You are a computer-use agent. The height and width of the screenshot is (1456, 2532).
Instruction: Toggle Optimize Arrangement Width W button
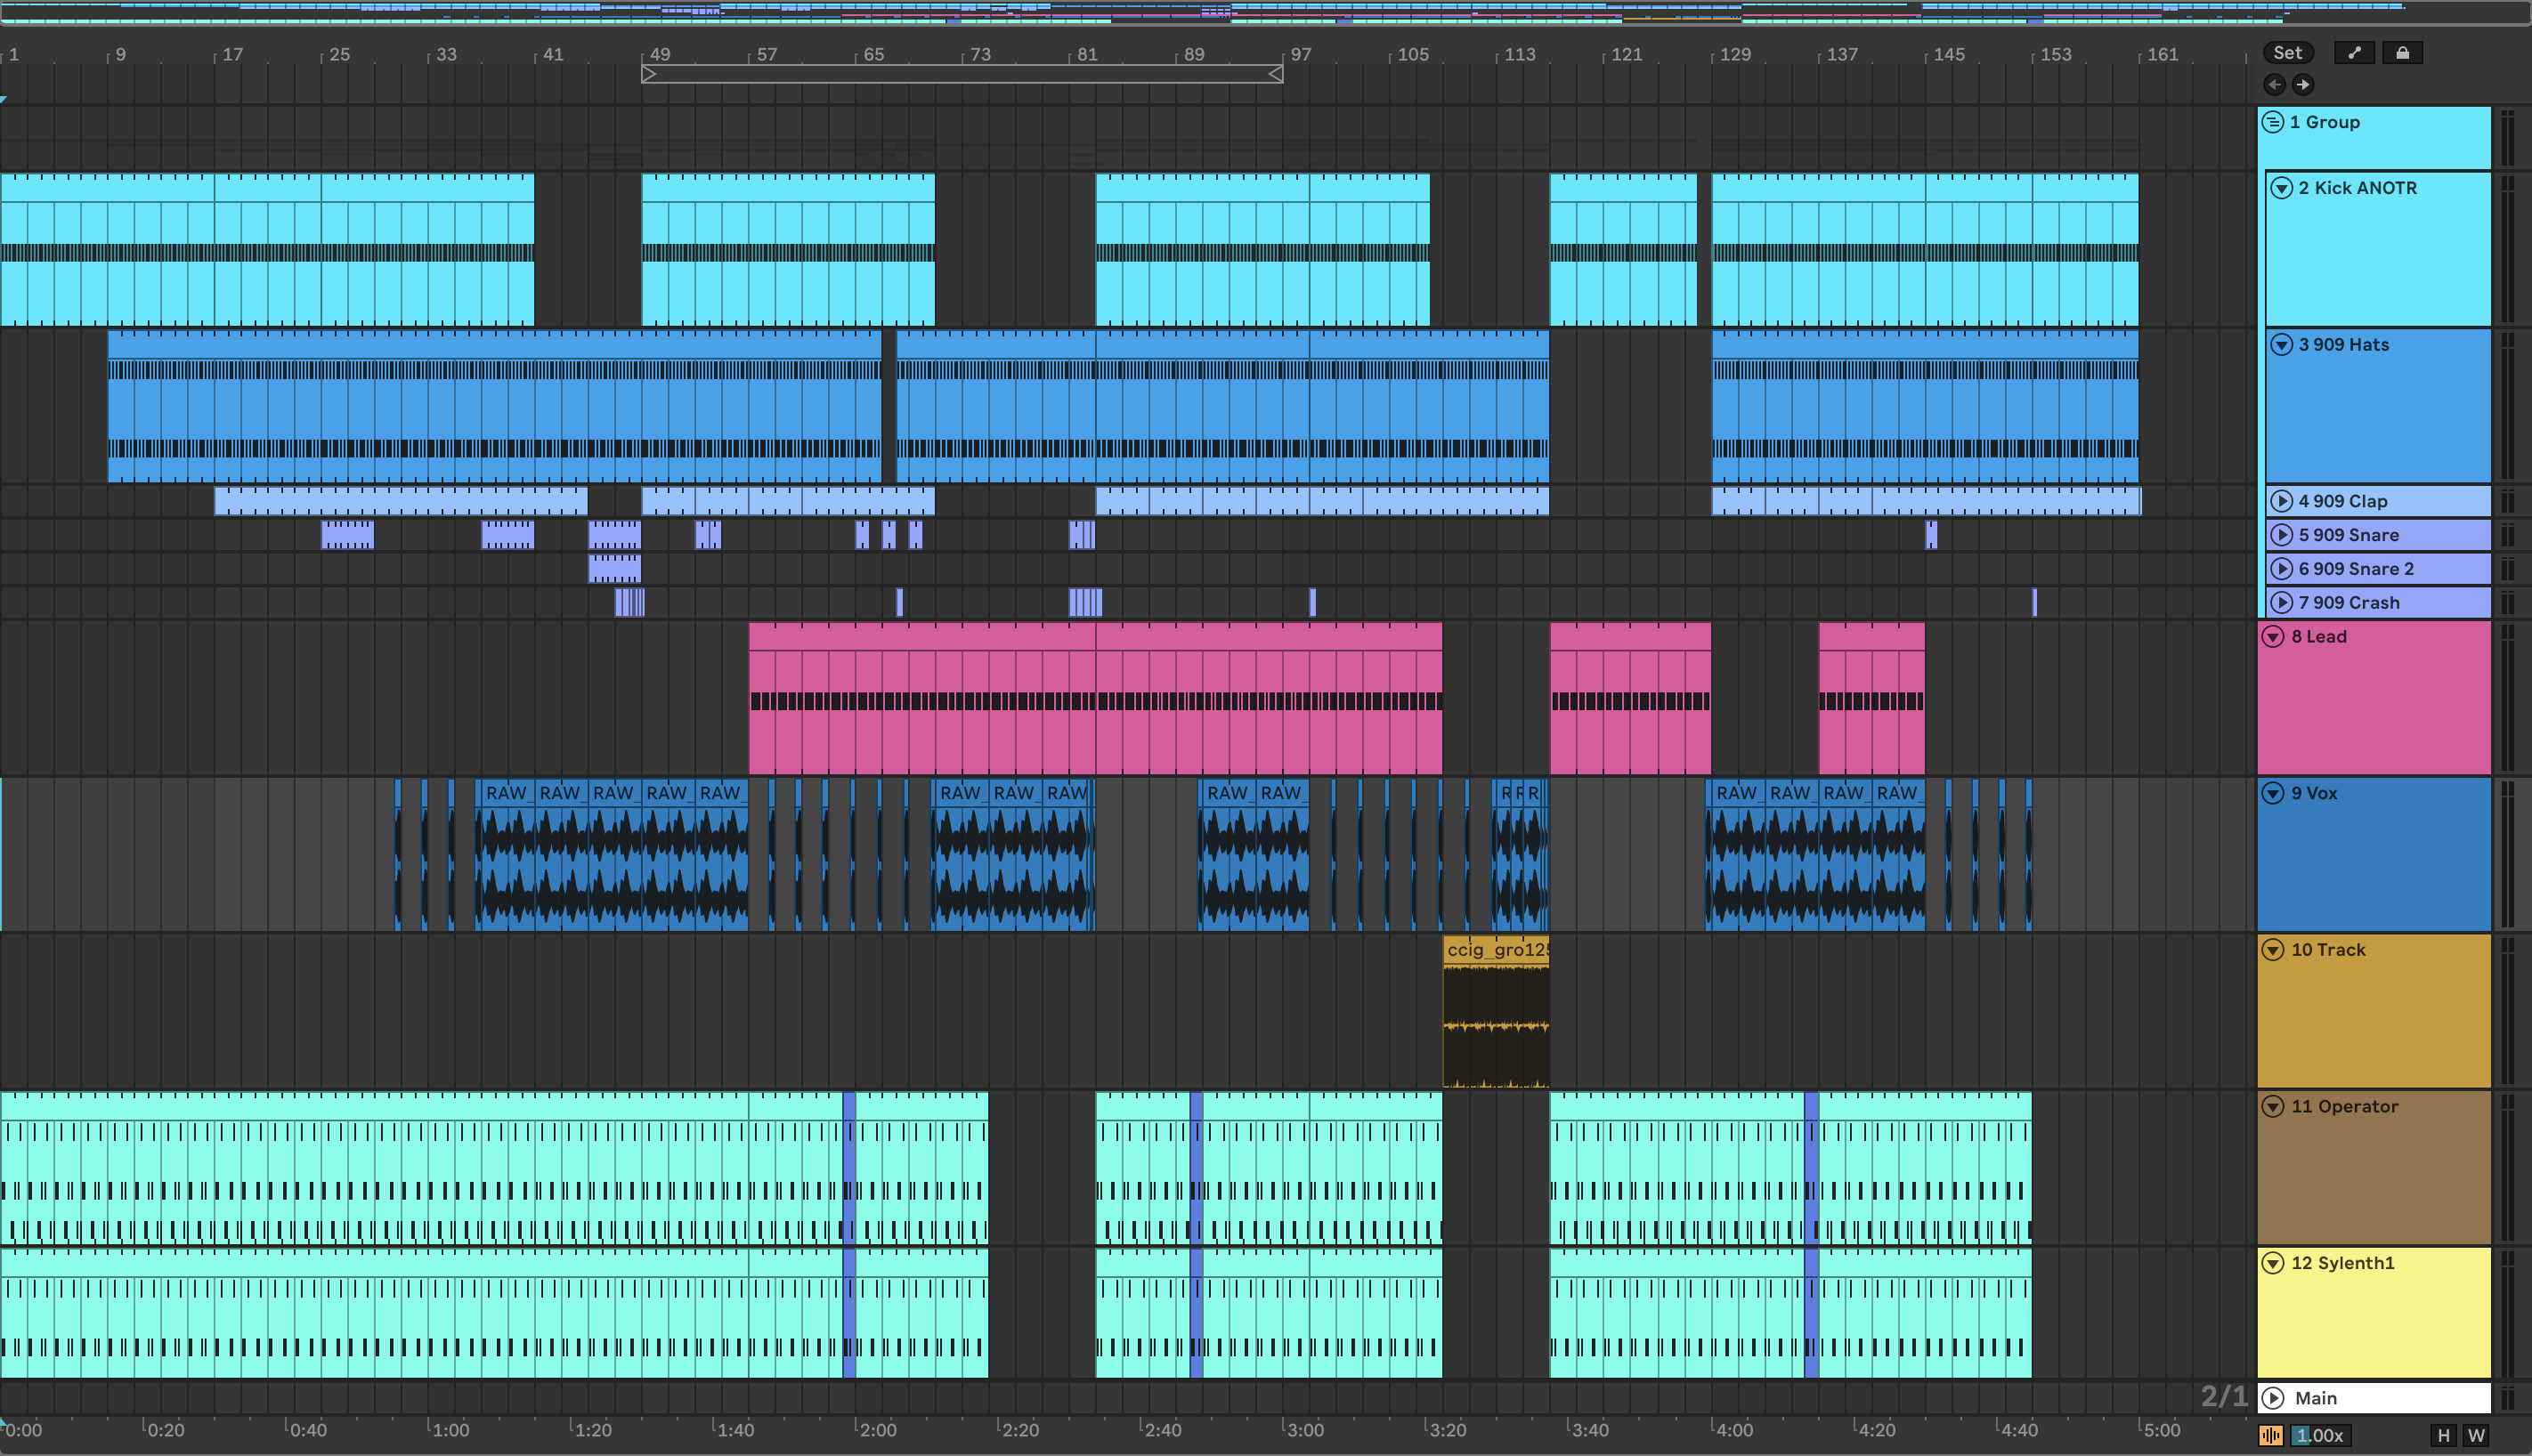tap(2476, 1435)
